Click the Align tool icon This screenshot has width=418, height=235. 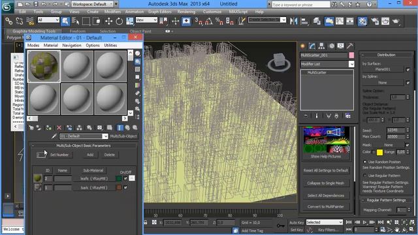[x=304, y=21]
